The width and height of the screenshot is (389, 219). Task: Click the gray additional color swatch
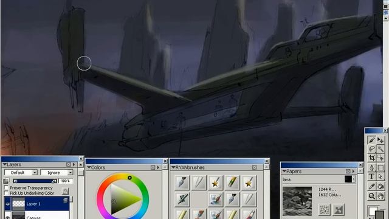[x=380, y=215]
